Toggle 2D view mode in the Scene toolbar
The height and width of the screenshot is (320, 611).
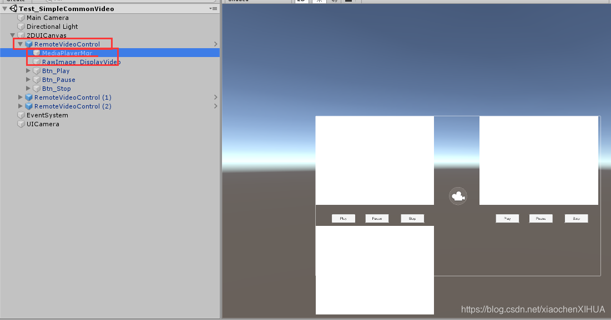301,1
